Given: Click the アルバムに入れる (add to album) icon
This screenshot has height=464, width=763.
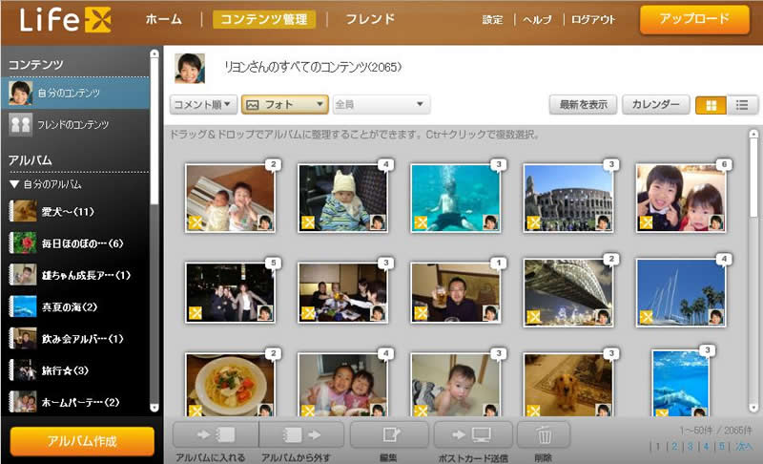Looking at the screenshot, I should point(215,435).
